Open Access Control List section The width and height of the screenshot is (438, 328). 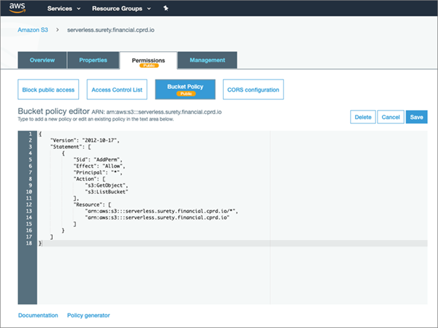tap(117, 90)
